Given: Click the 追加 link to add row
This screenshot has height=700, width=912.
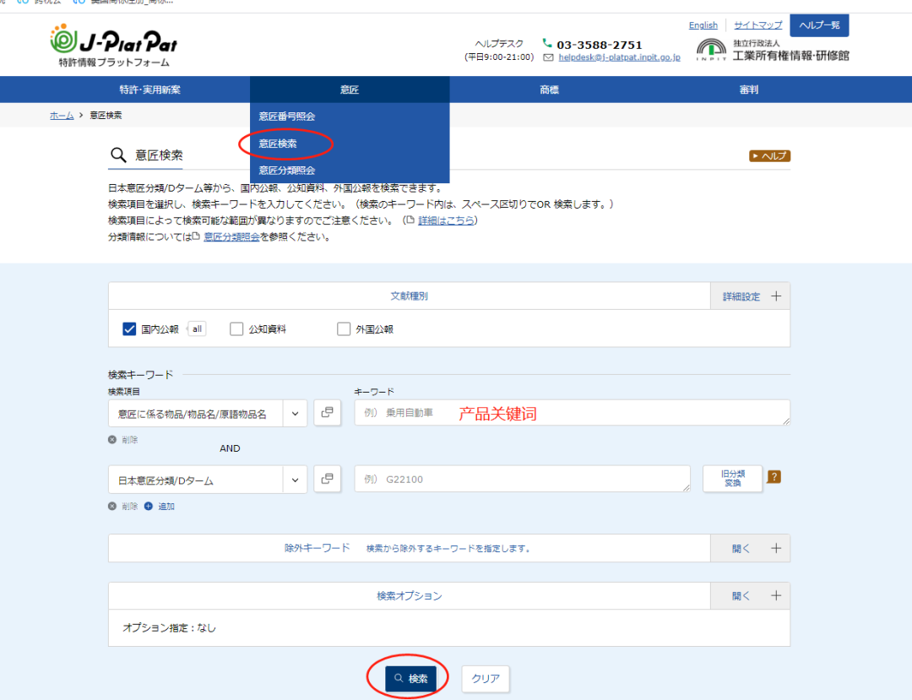Looking at the screenshot, I should [166, 507].
